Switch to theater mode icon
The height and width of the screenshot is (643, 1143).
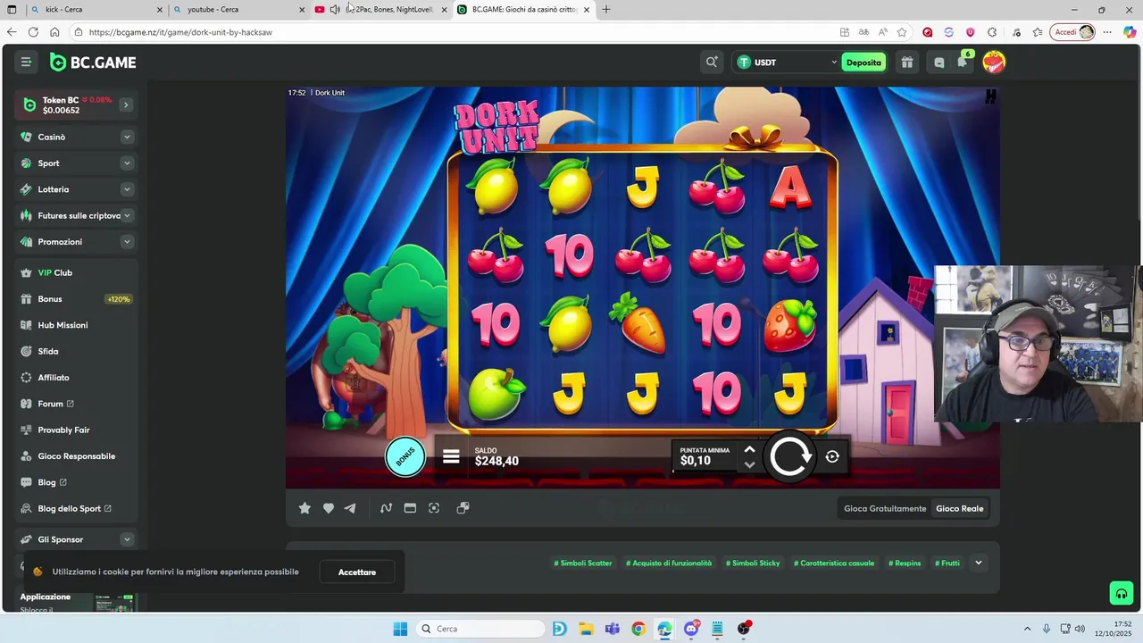(410, 508)
